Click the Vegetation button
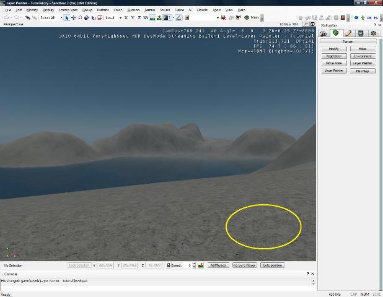The width and height of the screenshot is (383, 297). [333, 56]
